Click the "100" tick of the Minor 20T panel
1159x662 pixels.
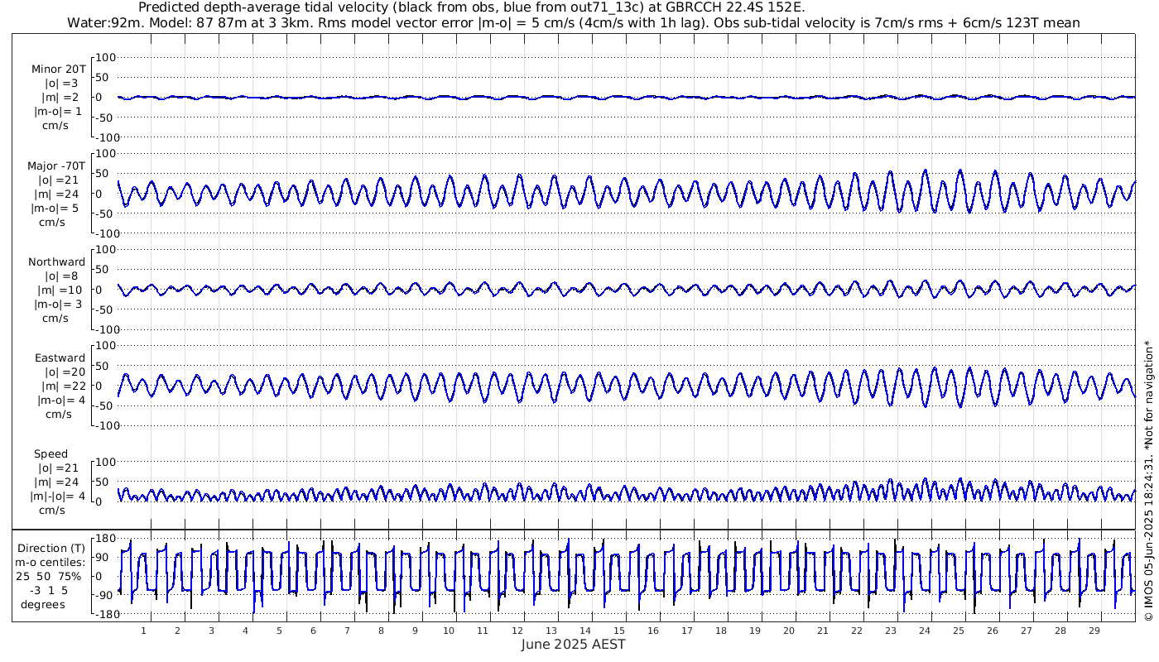[107, 57]
